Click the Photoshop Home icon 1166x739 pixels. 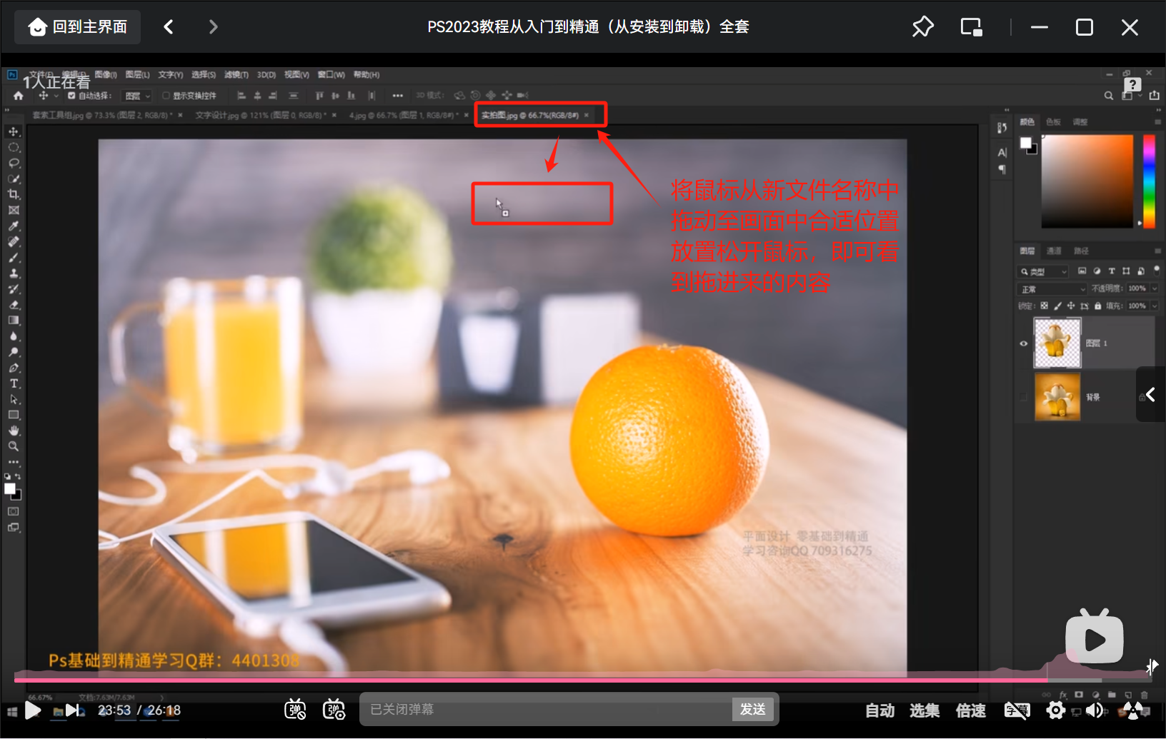coord(19,96)
